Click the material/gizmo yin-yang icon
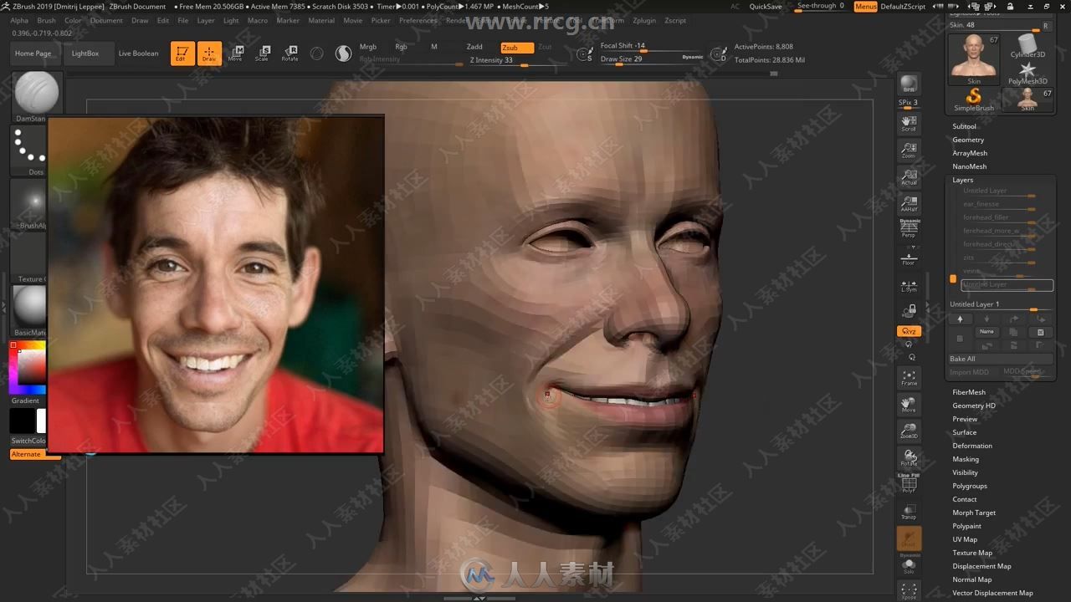 343,54
